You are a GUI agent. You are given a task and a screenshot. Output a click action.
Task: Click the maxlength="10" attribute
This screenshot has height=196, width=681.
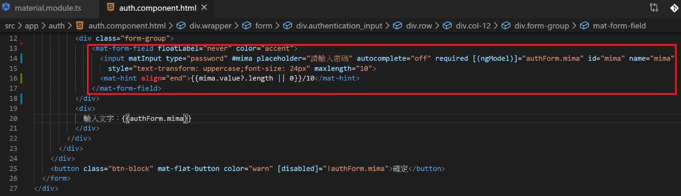[343, 69]
